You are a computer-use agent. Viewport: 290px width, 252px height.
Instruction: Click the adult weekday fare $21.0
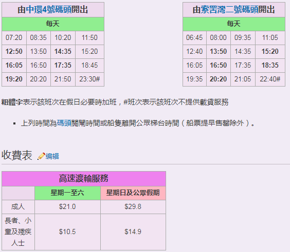pos(67,207)
